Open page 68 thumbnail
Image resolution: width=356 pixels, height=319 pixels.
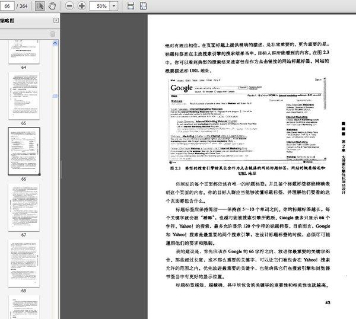point(24,263)
